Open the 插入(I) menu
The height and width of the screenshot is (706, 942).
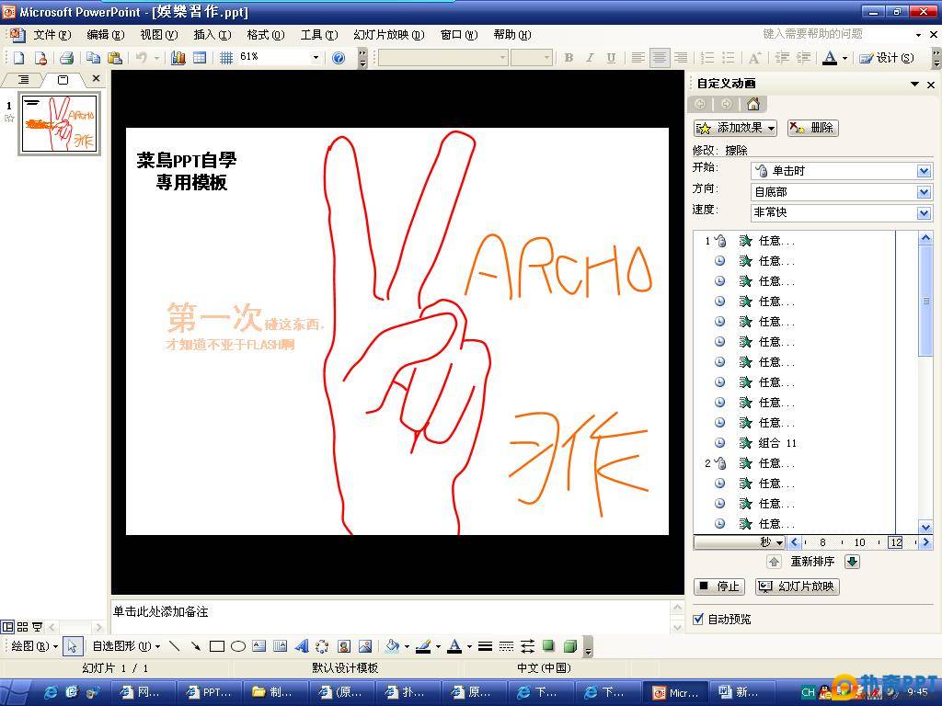click(213, 35)
